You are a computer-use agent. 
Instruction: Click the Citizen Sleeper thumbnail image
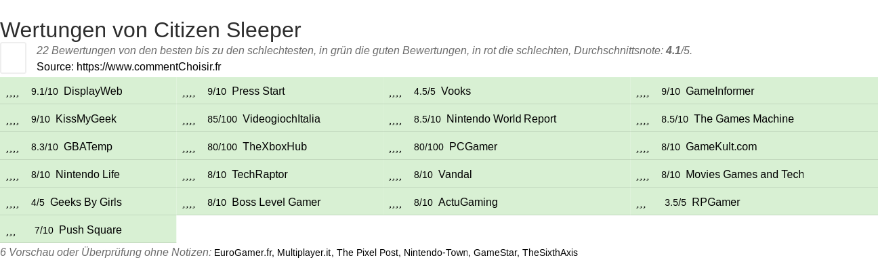point(13,58)
